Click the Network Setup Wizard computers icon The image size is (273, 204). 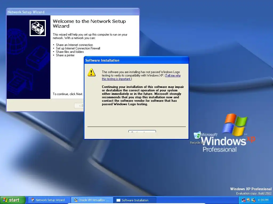(x=38, y=28)
